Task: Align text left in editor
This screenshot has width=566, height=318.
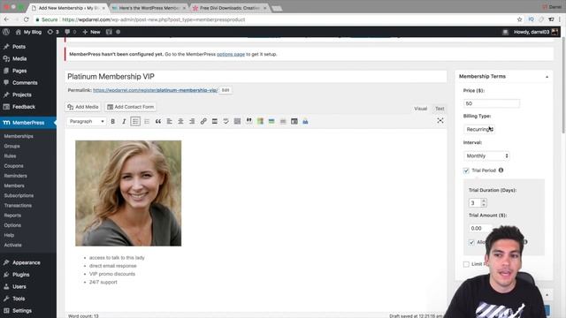Action: [169, 122]
